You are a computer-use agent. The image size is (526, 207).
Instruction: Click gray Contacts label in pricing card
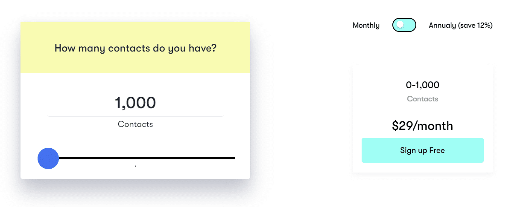[422, 99]
